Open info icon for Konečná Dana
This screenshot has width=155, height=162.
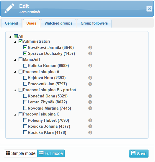click(90, 96)
